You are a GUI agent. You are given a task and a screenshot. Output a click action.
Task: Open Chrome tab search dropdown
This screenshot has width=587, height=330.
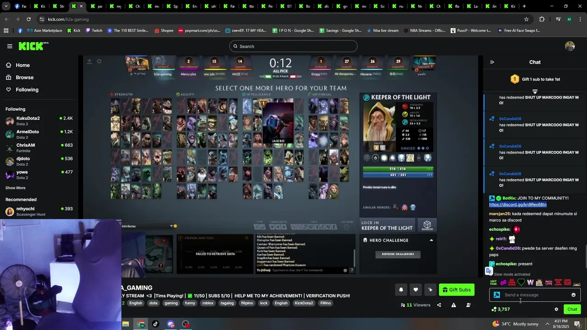[6, 6]
